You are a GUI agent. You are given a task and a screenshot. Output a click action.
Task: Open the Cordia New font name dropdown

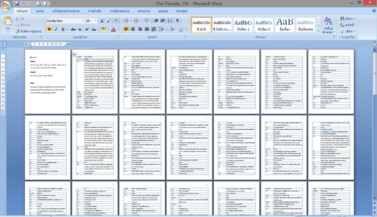click(x=83, y=21)
